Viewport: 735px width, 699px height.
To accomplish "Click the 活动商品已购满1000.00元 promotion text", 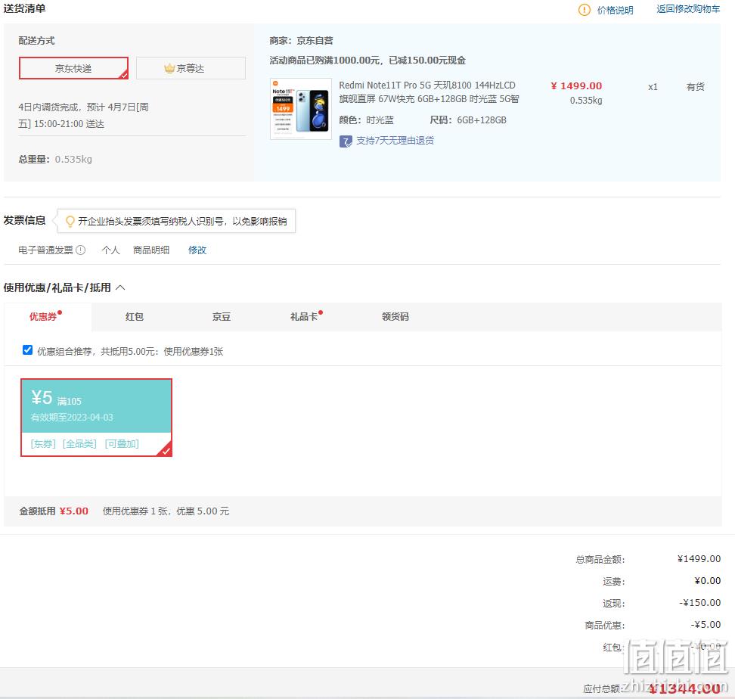I will [x=367, y=61].
